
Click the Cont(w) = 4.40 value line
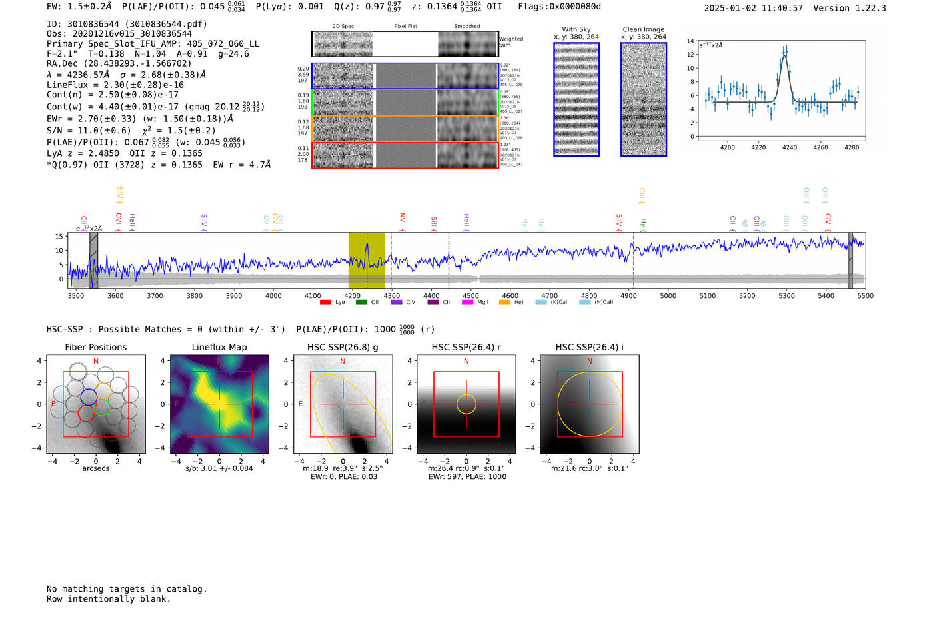tap(156, 107)
